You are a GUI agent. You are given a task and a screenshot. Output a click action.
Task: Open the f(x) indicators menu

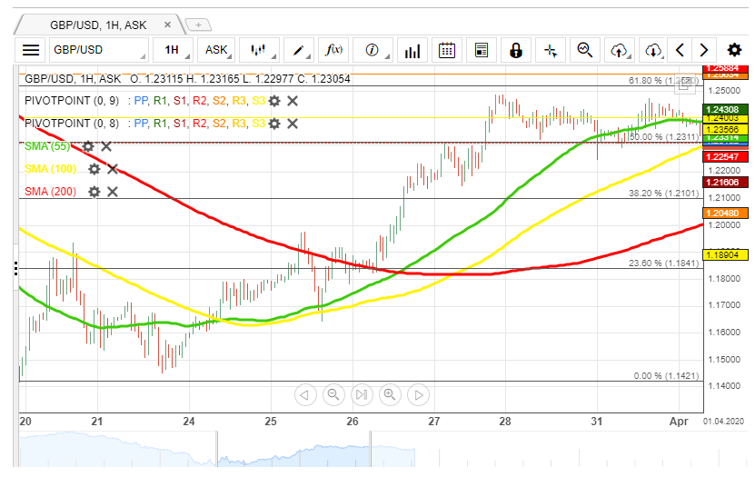pyautogui.click(x=334, y=50)
